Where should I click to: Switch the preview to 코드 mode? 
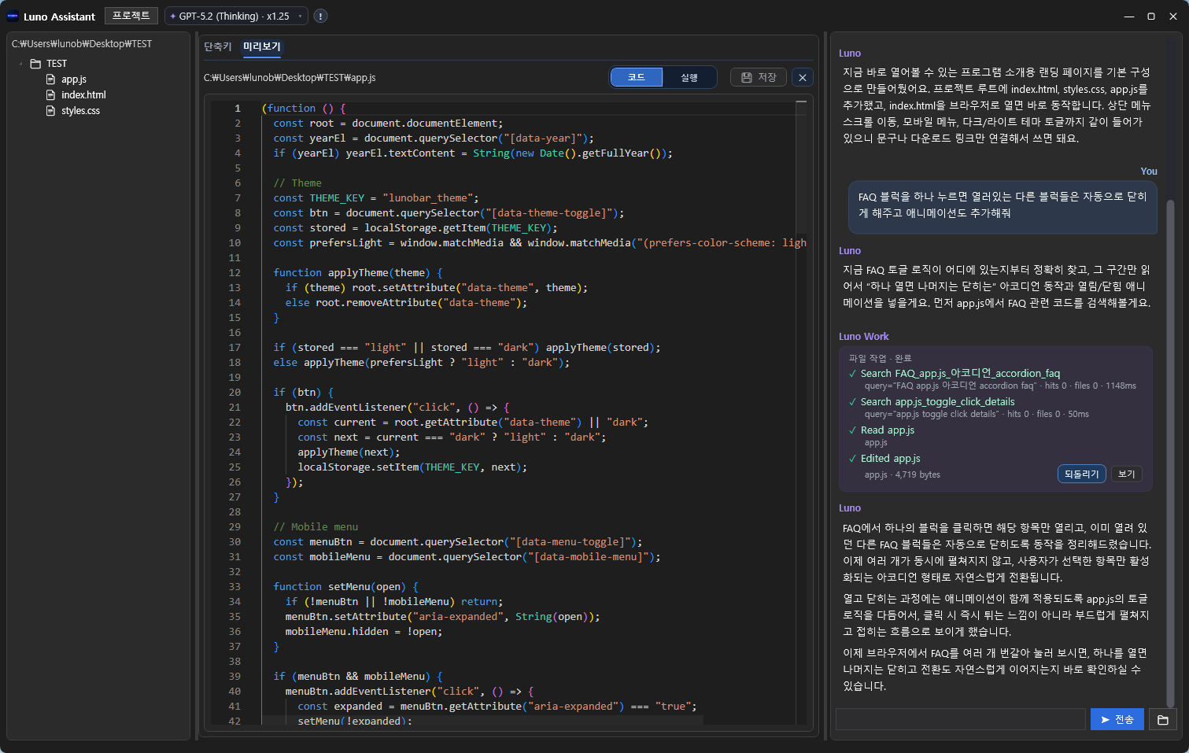636,77
